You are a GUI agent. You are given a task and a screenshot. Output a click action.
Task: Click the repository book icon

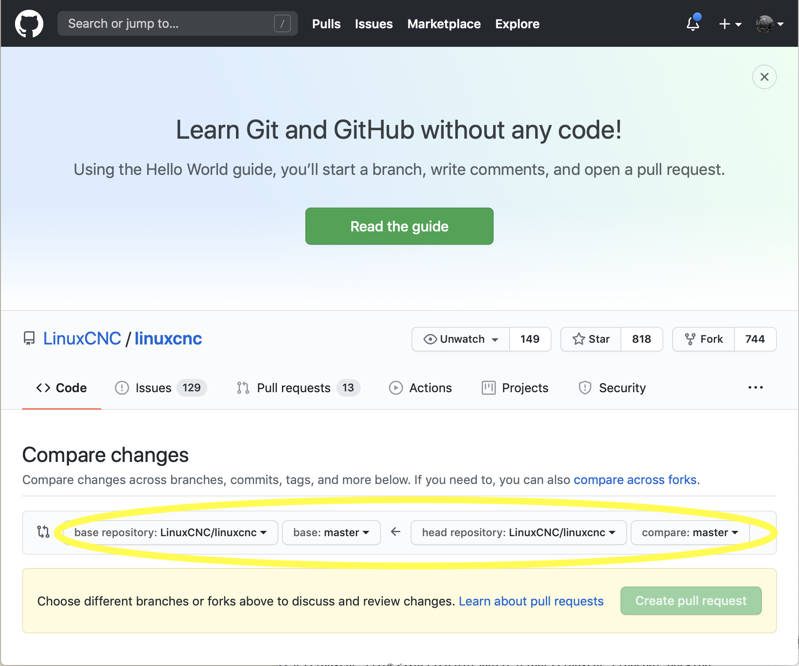pos(29,339)
